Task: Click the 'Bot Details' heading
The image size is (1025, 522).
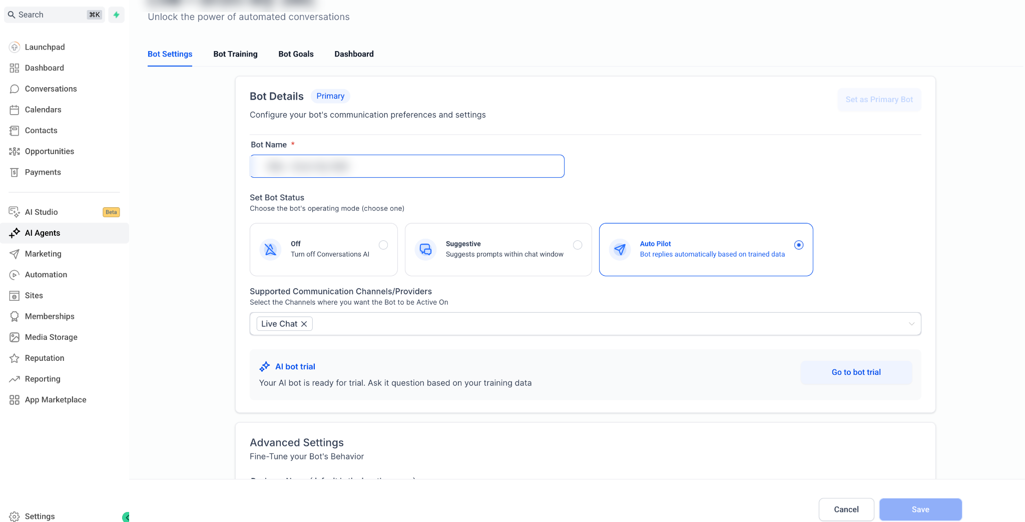Action: click(x=276, y=96)
